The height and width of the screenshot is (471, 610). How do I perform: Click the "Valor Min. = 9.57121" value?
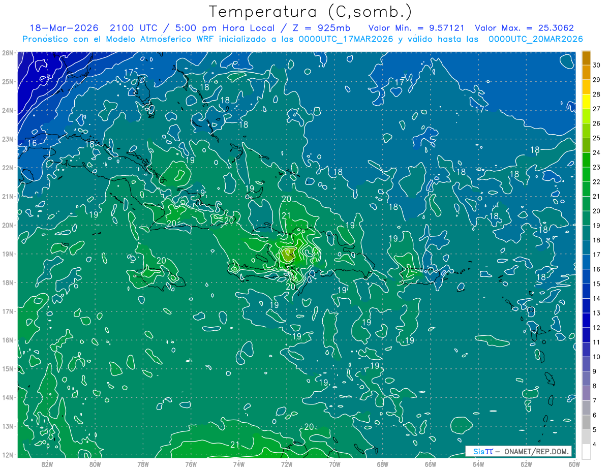click(x=416, y=28)
